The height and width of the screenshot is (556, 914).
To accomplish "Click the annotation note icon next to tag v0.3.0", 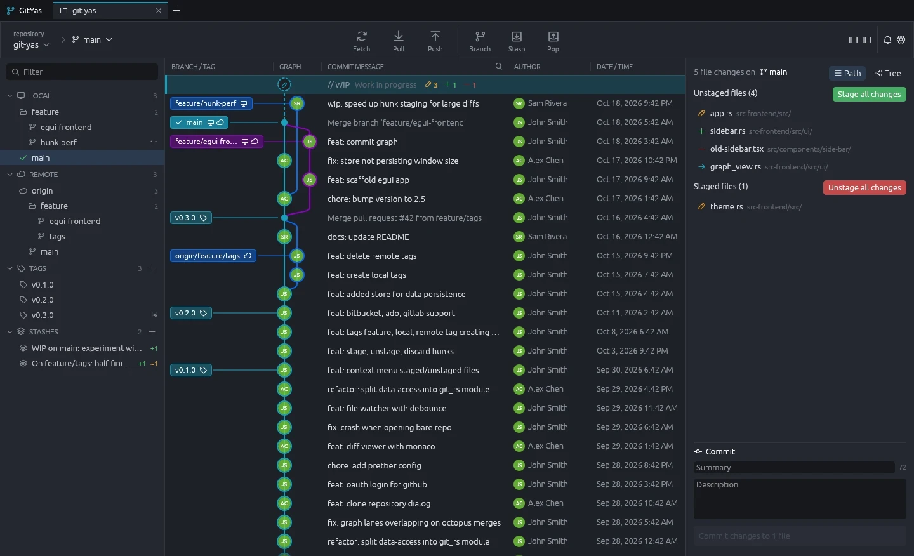I will [x=154, y=315].
